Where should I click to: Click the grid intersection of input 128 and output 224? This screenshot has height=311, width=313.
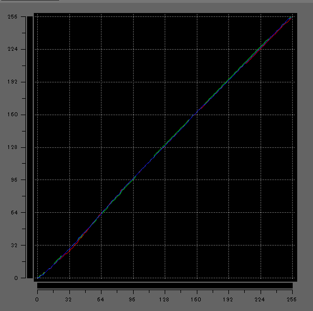pos(165,49)
